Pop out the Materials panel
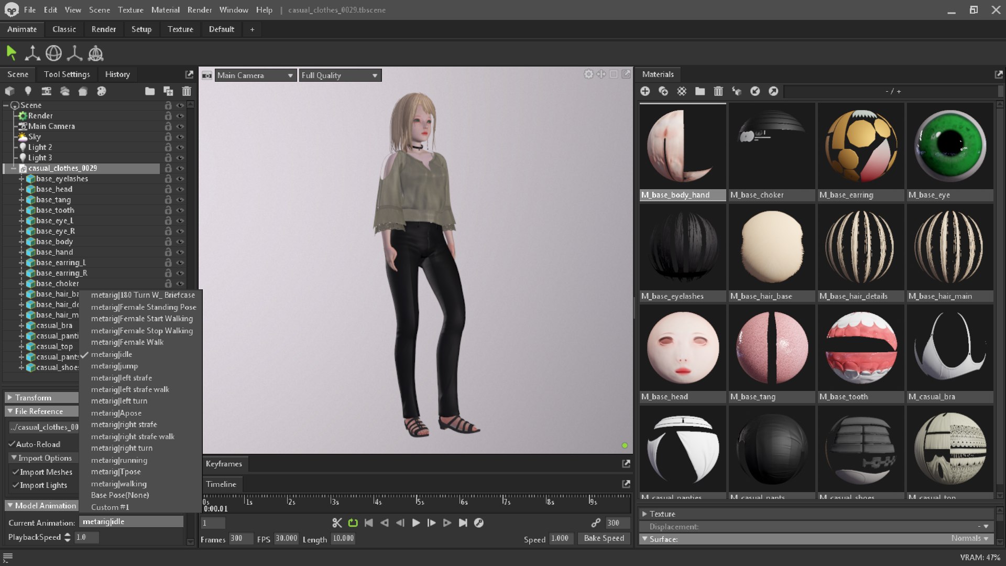 (999, 74)
